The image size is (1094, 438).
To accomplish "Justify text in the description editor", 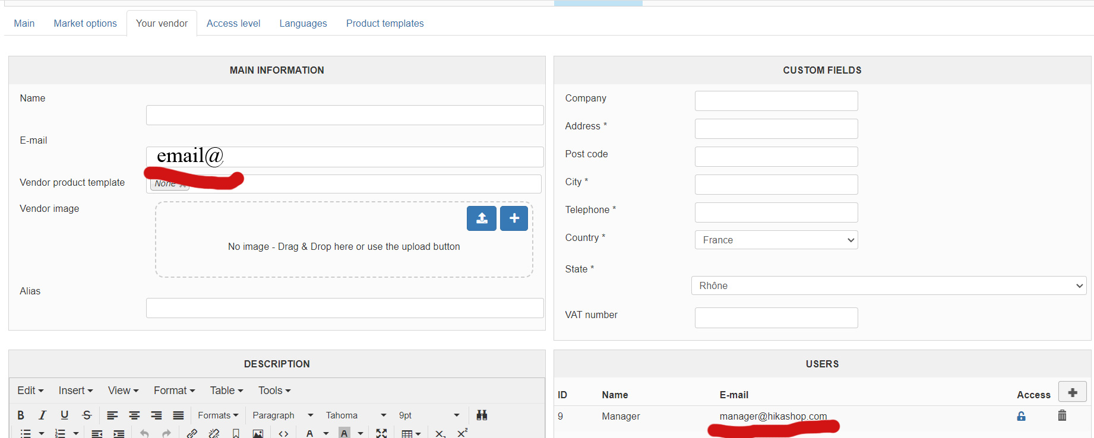I will pyautogui.click(x=178, y=415).
